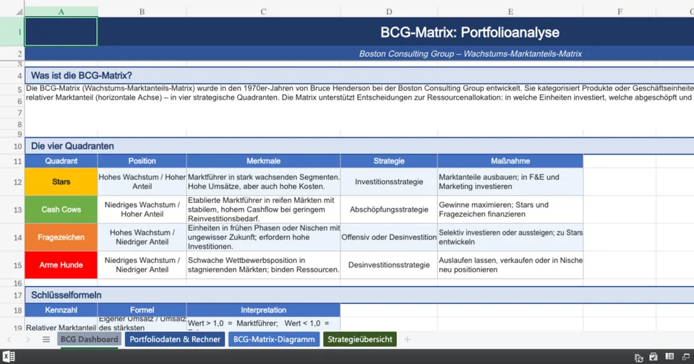Select column B header
694x364 pixels.
[x=142, y=12]
